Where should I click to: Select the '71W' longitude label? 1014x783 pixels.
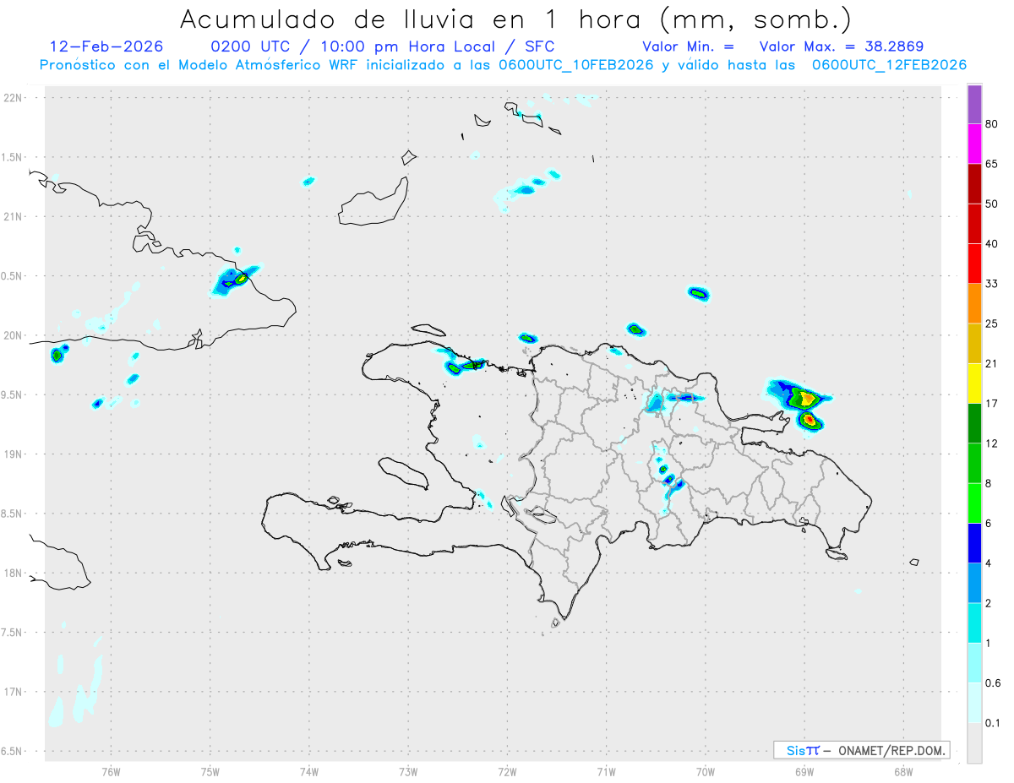click(606, 772)
